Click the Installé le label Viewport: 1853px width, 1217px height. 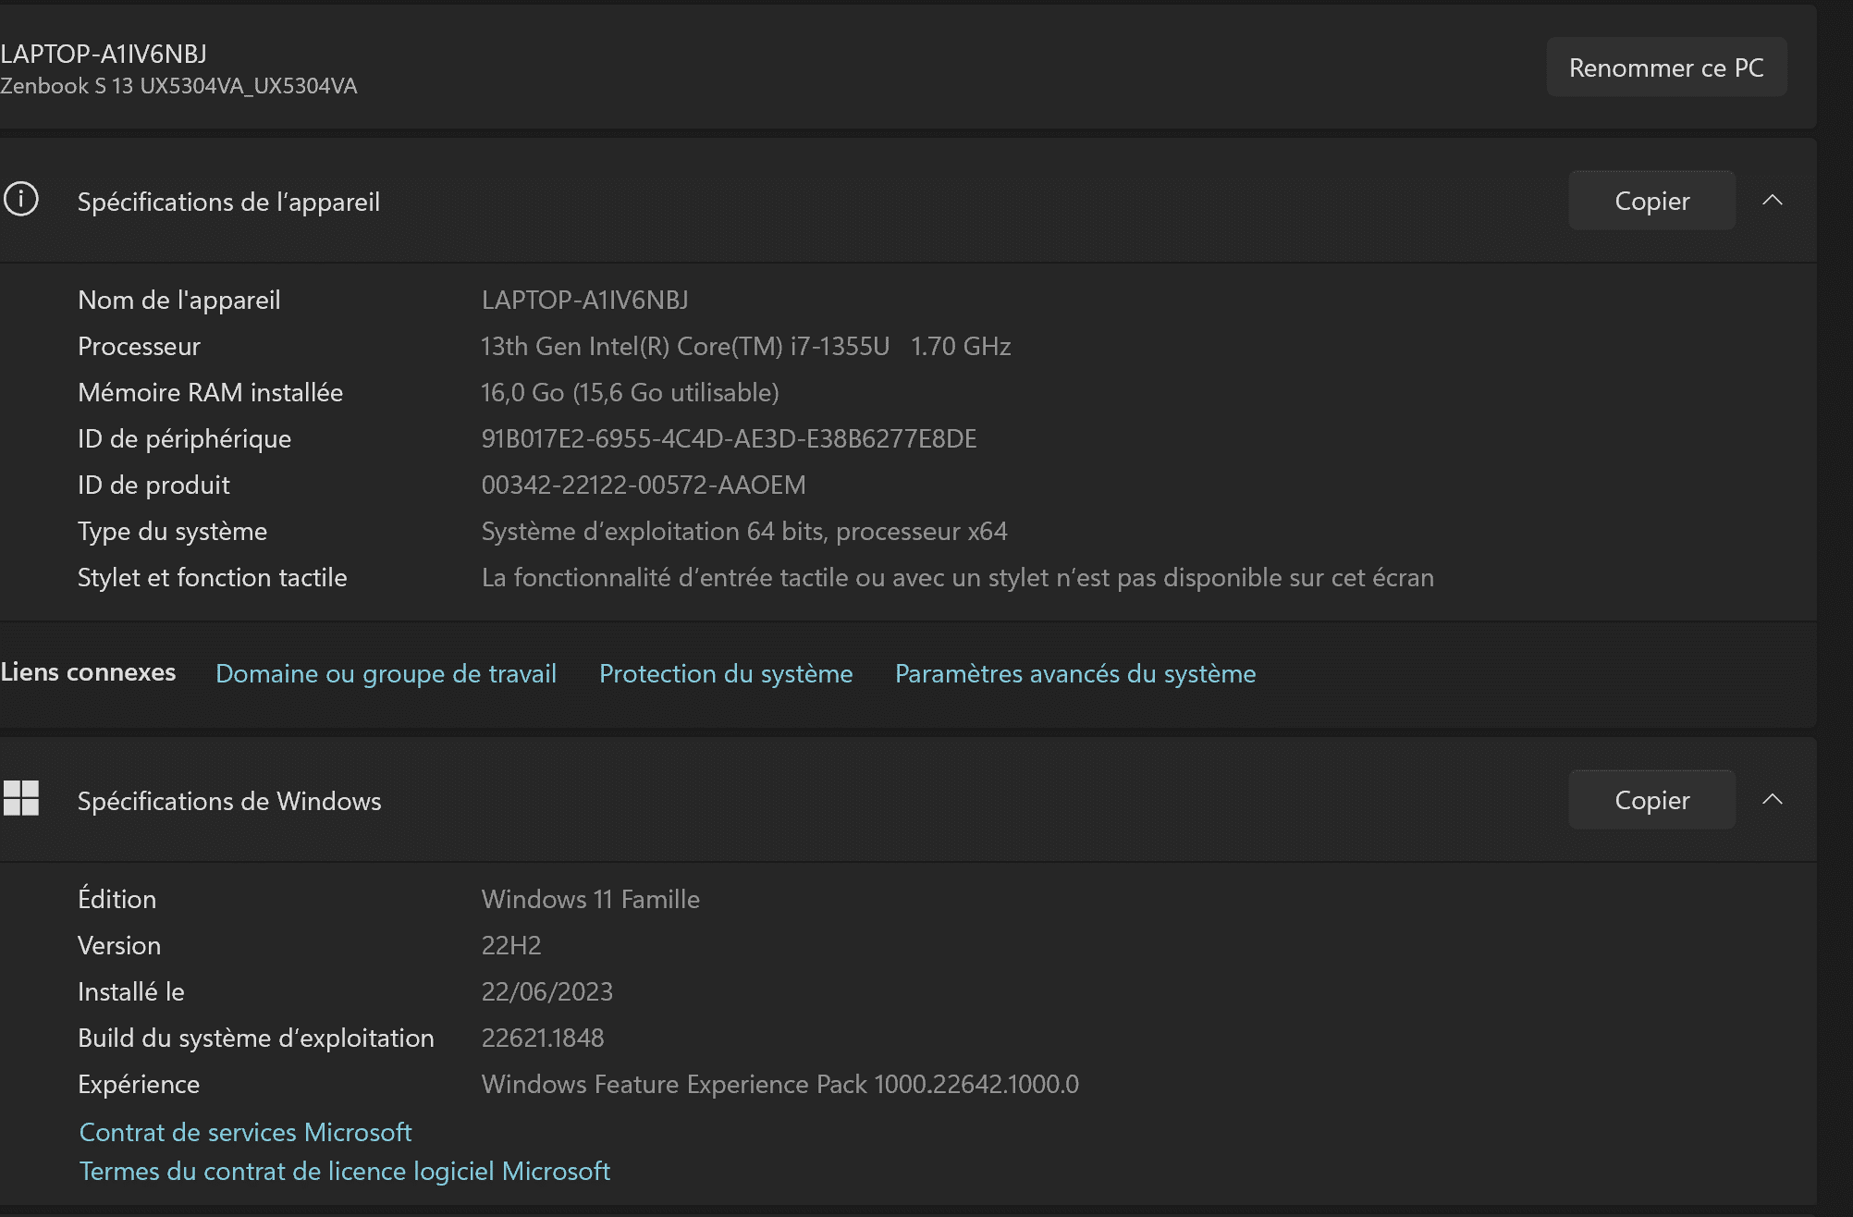[131, 991]
